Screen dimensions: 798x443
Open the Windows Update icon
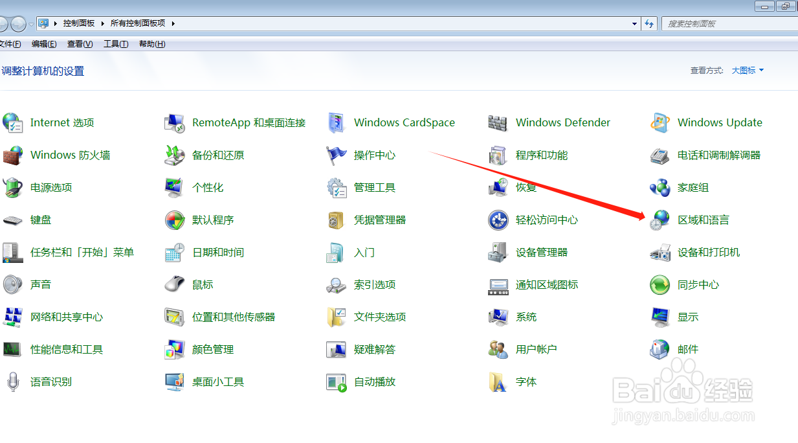pos(660,122)
